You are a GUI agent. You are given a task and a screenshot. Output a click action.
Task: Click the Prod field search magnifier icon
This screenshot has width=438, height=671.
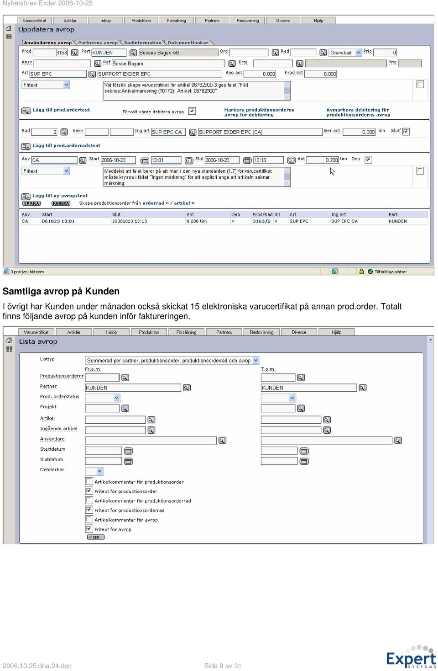point(74,53)
